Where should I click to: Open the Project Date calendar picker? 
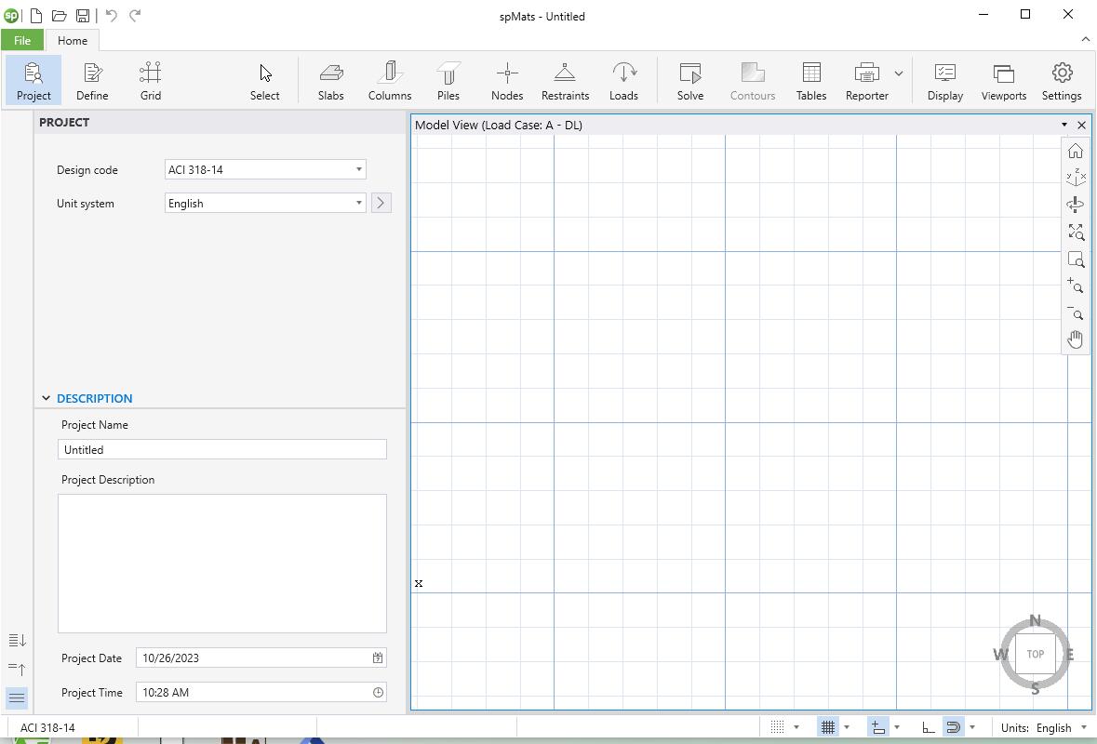coord(378,658)
